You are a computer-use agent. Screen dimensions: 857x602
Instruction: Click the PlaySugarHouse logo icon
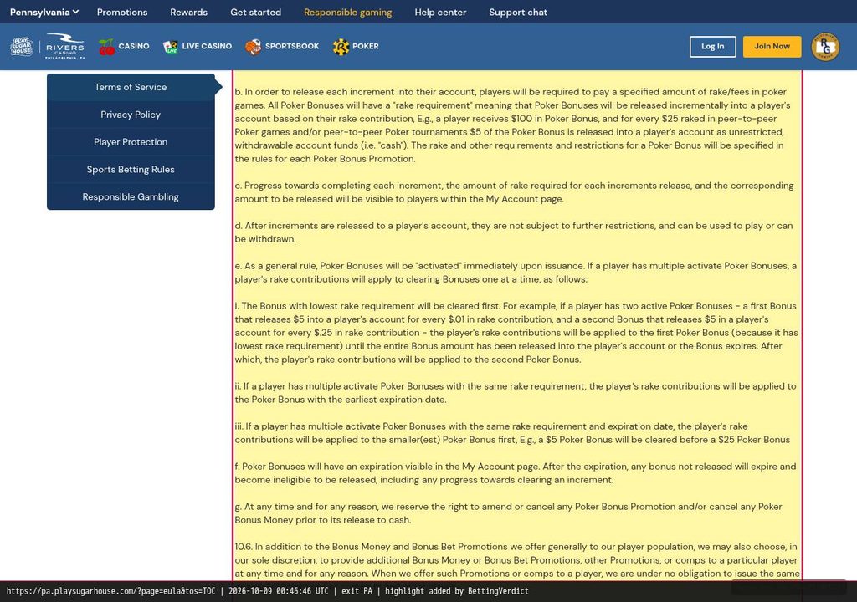[22, 47]
